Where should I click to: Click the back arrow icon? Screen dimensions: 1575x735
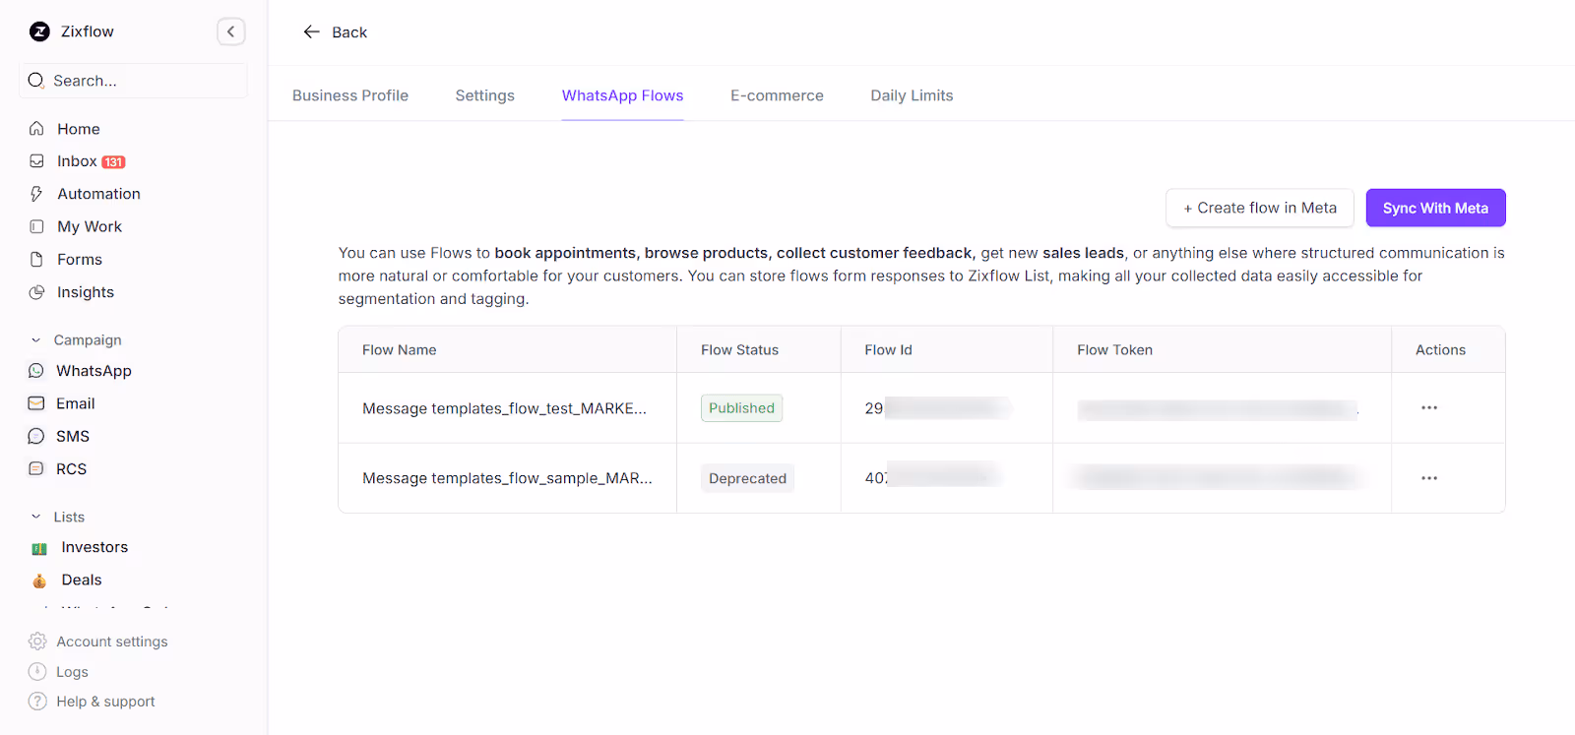(x=311, y=32)
